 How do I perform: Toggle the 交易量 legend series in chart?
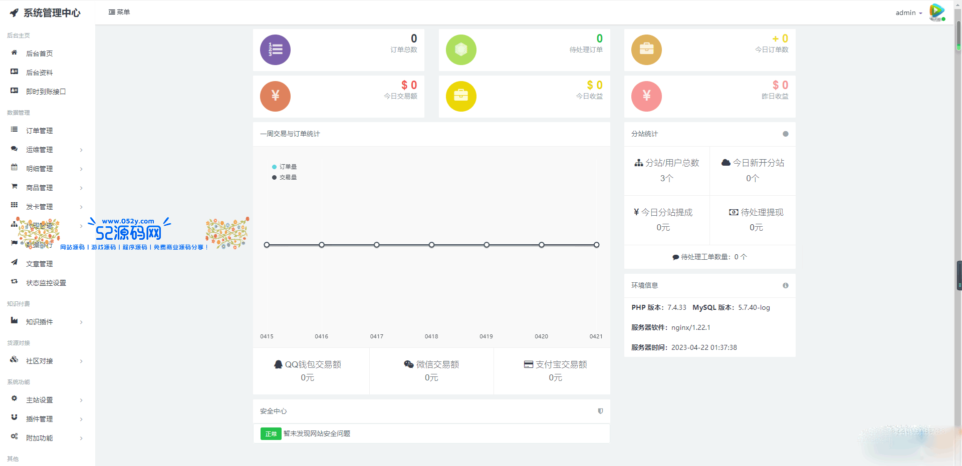coord(284,177)
